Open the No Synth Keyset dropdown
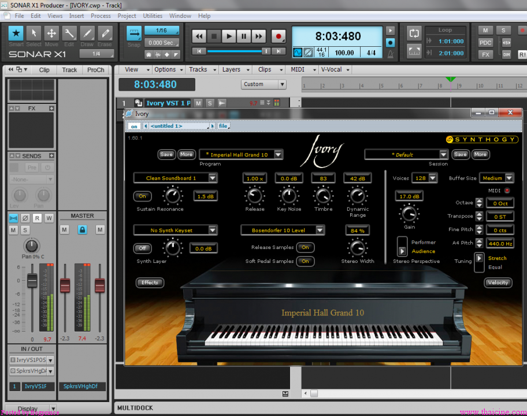The width and height of the screenshot is (527, 416). tap(213, 230)
